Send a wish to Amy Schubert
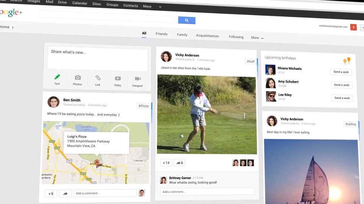This screenshot has width=364, height=204. tap(342, 85)
